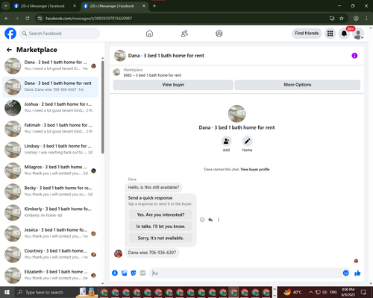Click Dana's avatar beside the phone number message
Viewport: 373px width, 298px height.
pyautogui.click(x=118, y=254)
